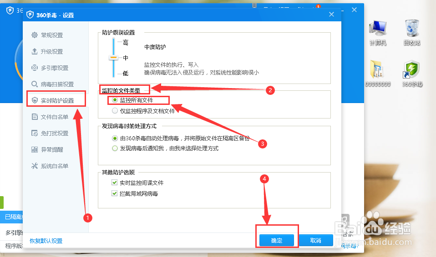Open 多引擎设置 settings page
Viewport: 436px width, 257px height.
coord(55,68)
